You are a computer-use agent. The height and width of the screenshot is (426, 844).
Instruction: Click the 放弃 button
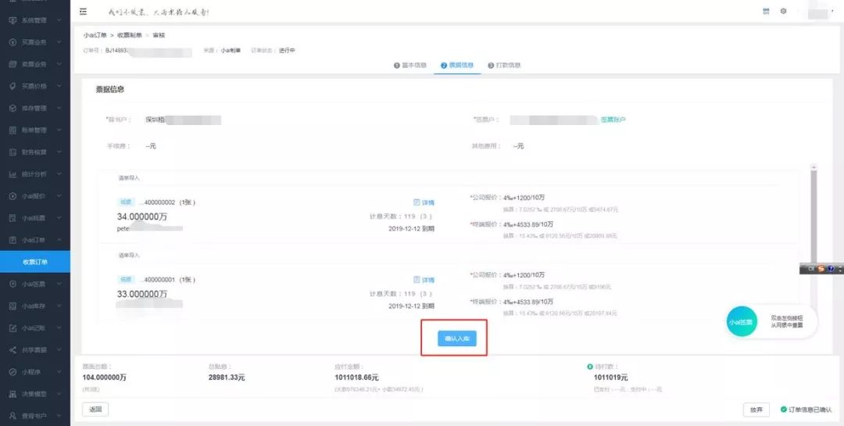point(756,410)
